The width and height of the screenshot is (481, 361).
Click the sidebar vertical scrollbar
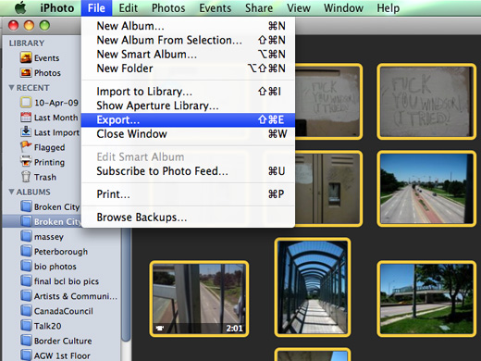126,284
